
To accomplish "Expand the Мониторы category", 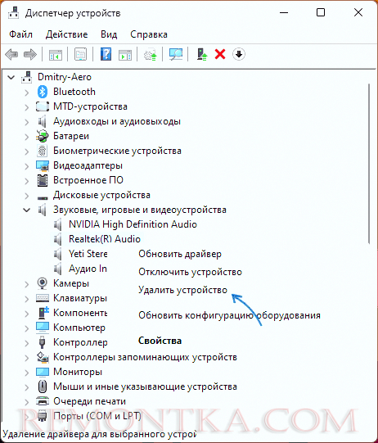I will click(26, 372).
